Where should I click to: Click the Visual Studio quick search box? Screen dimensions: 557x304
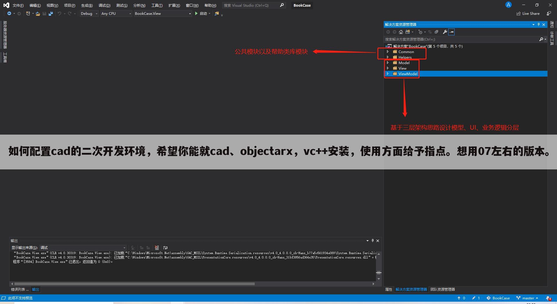(x=251, y=5)
